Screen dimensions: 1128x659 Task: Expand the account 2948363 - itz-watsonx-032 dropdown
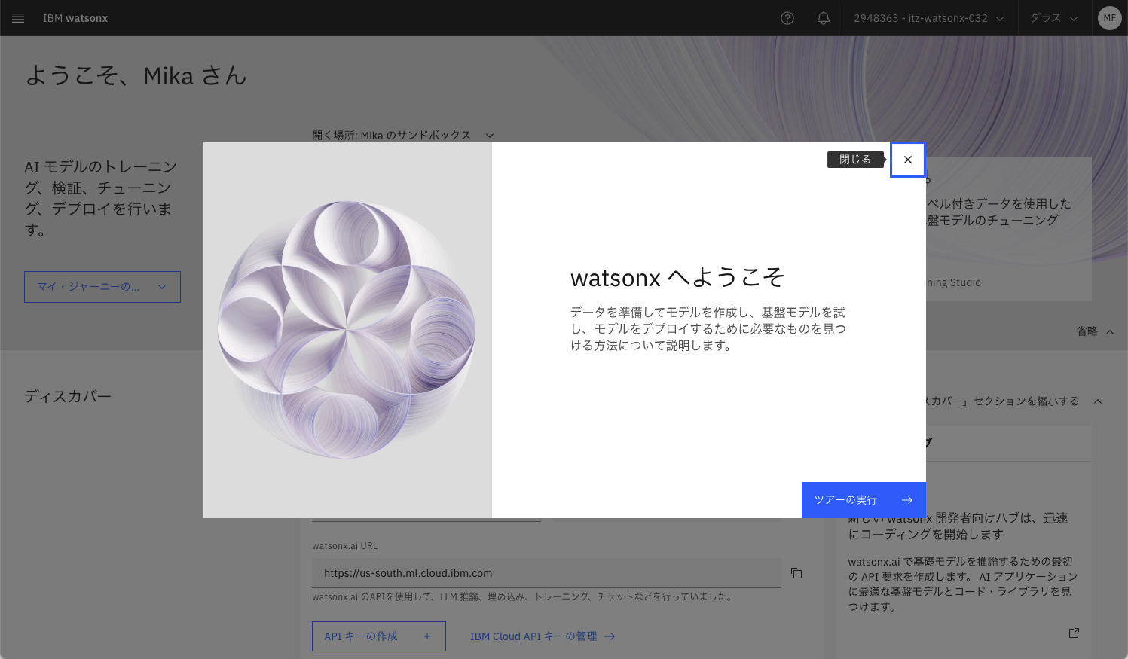(928, 18)
